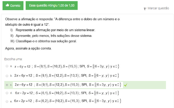174x108 pixels.
Task: Choose radio button for option d
Action: 7,93
